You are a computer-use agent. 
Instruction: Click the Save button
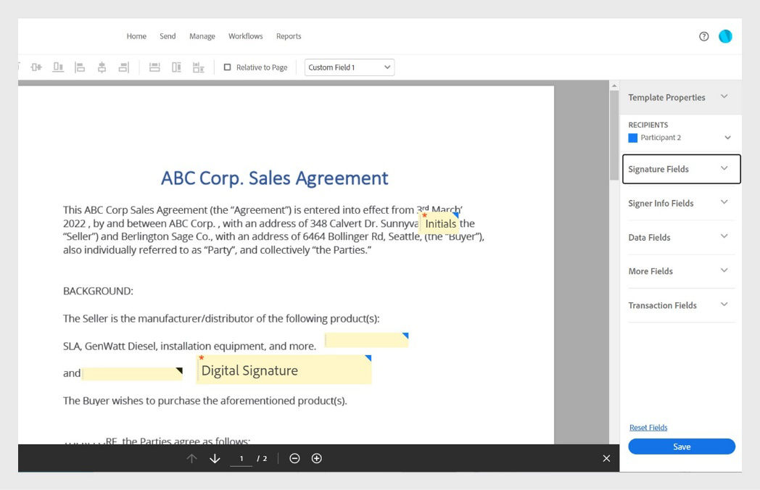coord(681,447)
